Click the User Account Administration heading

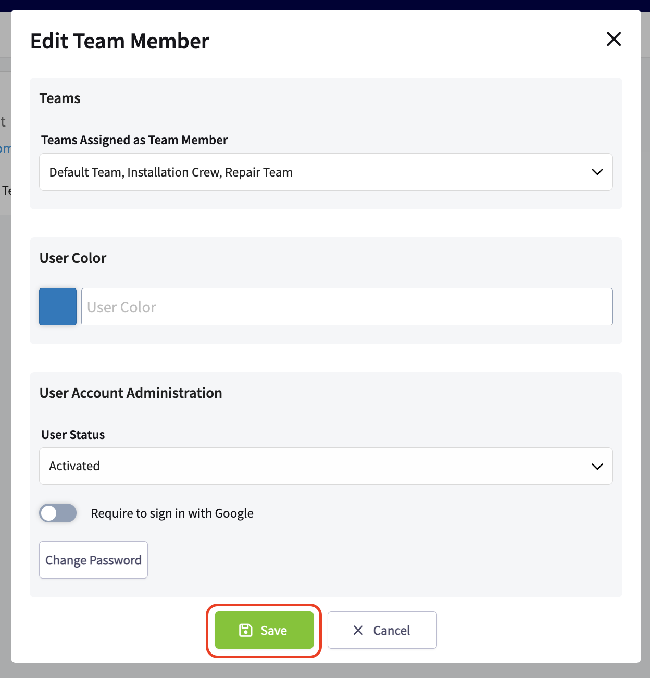click(131, 393)
